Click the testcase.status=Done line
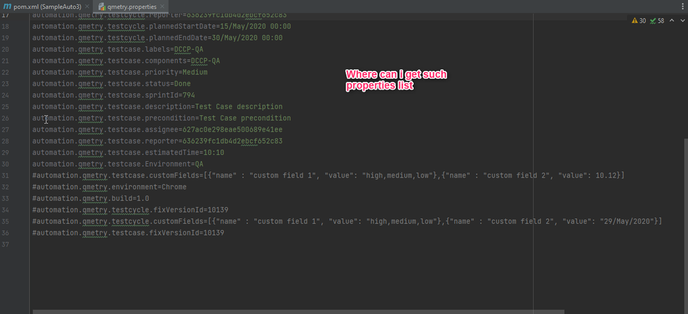Viewport: 688px width, 314px height. coord(112,83)
